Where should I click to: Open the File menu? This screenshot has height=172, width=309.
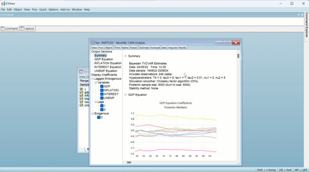(3, 10)
